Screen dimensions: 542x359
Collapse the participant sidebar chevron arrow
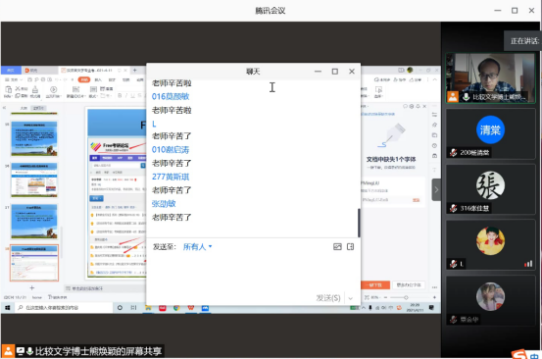click(436, 189)
